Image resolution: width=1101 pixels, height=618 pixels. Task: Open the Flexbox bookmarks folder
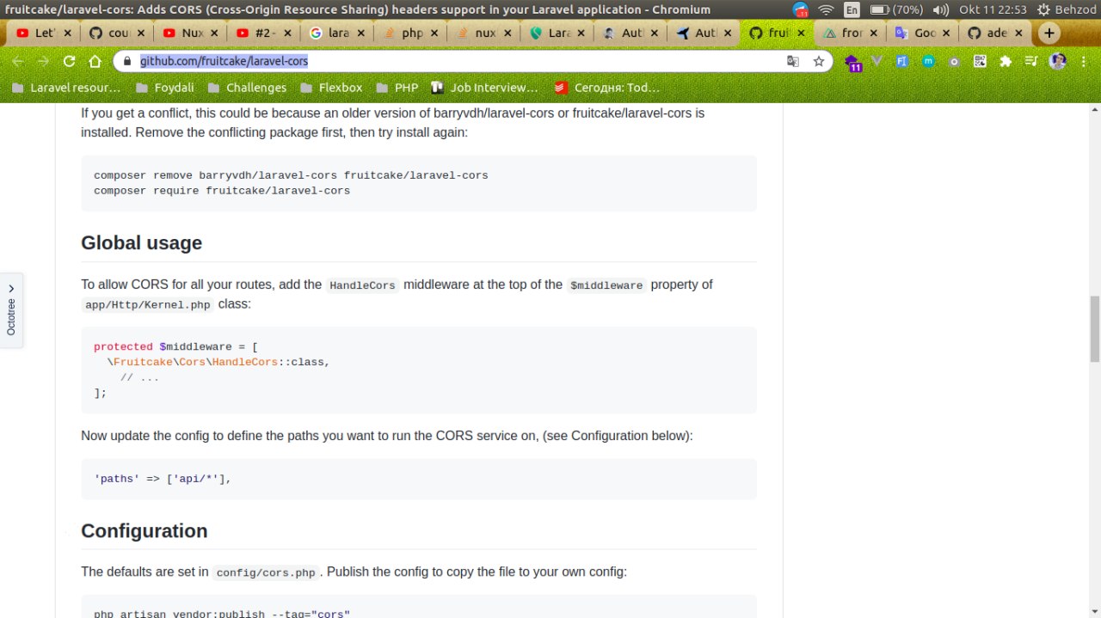[331, 88]
